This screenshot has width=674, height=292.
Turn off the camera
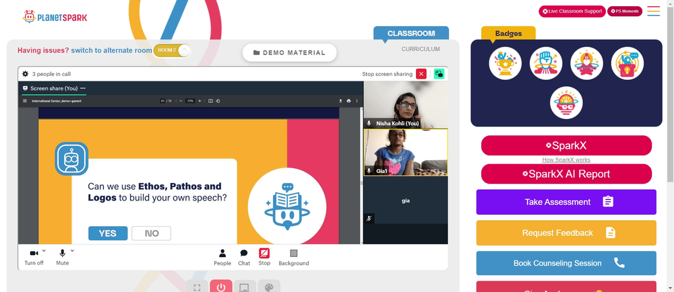point(34,257)
